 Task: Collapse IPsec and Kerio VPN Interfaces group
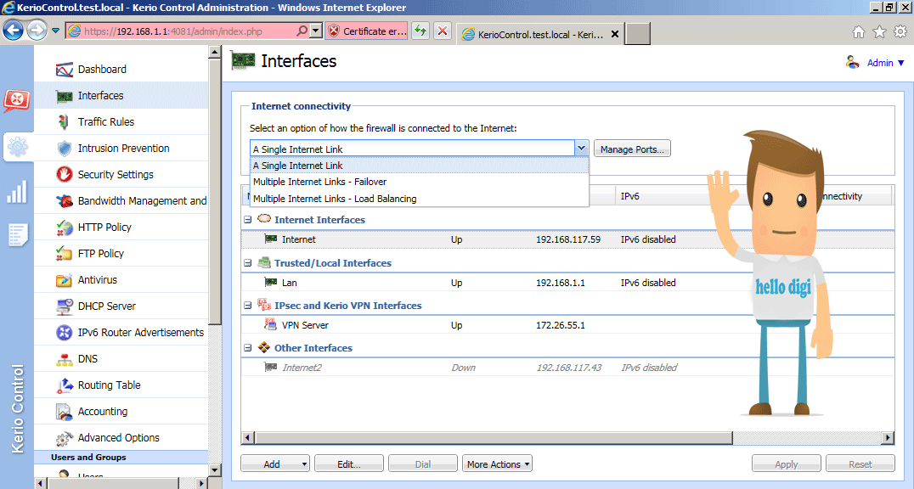(x=248, y=306)
